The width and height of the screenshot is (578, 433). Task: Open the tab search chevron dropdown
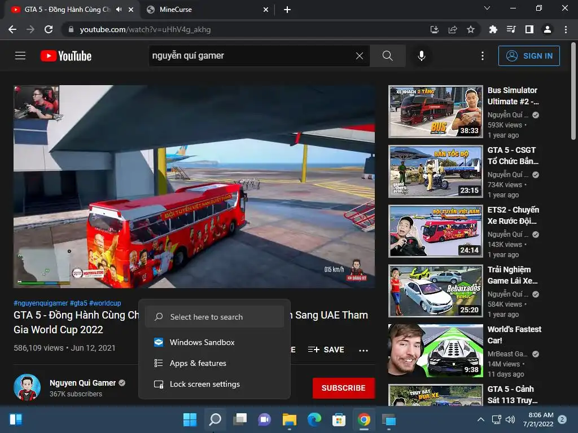[x=487, y=8]
